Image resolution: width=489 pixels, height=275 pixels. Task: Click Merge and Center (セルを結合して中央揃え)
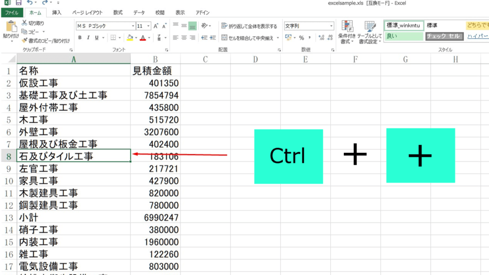[x=247, y=38]
